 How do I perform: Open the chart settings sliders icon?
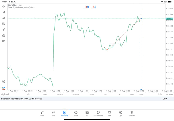4,24
